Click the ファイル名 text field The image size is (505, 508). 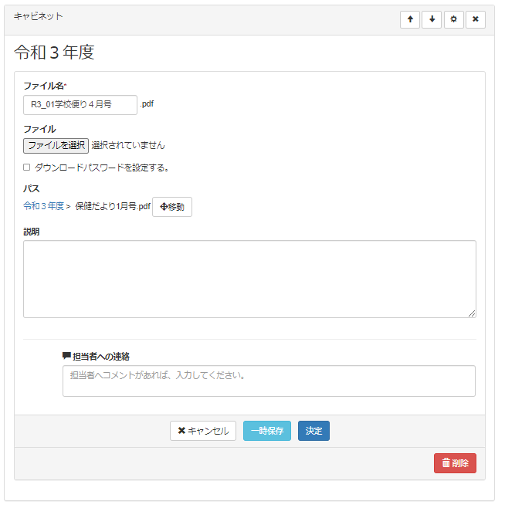(80, 104)
